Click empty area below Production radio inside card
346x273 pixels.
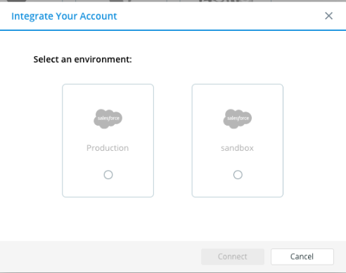click(108, 188)
